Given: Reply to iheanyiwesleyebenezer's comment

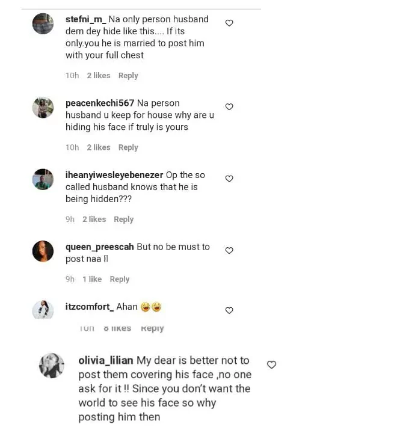Looking at the screenshot, I should click(124, 220).
